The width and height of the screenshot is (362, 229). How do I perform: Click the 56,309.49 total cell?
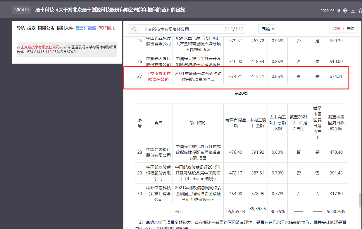coord(336,211)
